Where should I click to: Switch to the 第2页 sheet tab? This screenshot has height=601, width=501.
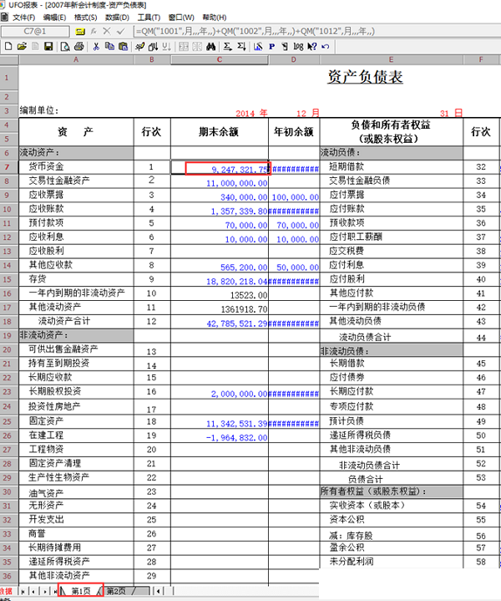(x=116, y=591)
